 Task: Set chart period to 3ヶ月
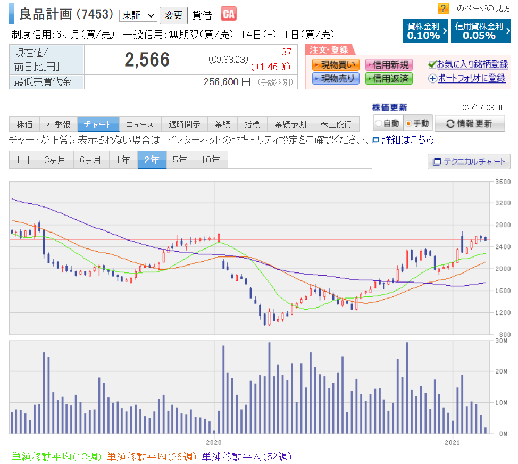pos(55,160)
